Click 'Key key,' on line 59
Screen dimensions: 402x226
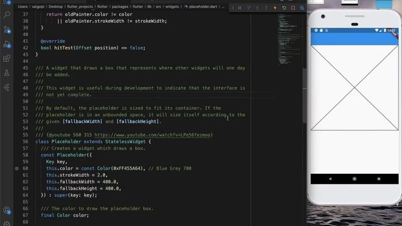tap(57, 162)
